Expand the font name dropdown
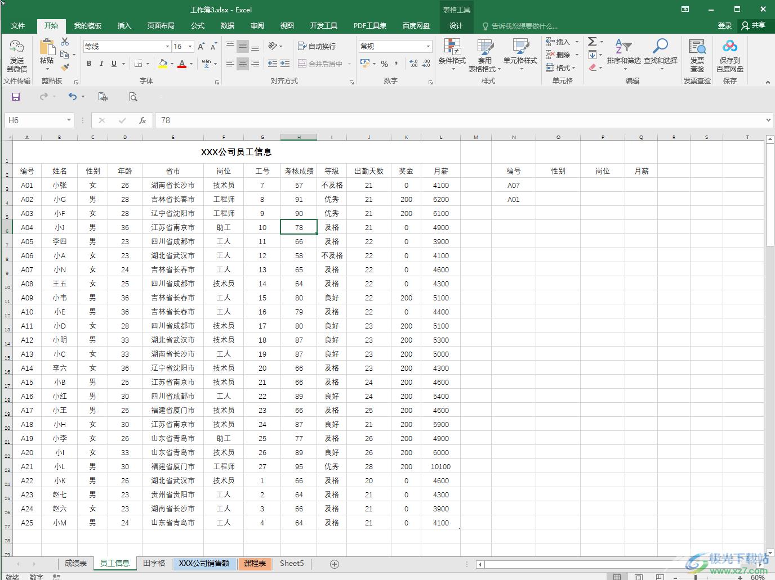The width and height of the screenshot is (775, 580). pyautogui.click(x=167, y=46)
